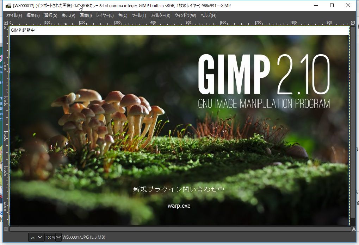Click the horizontal scrollbar under the canvas
This screenshot has width=359, height=245.
coord(180,229)
